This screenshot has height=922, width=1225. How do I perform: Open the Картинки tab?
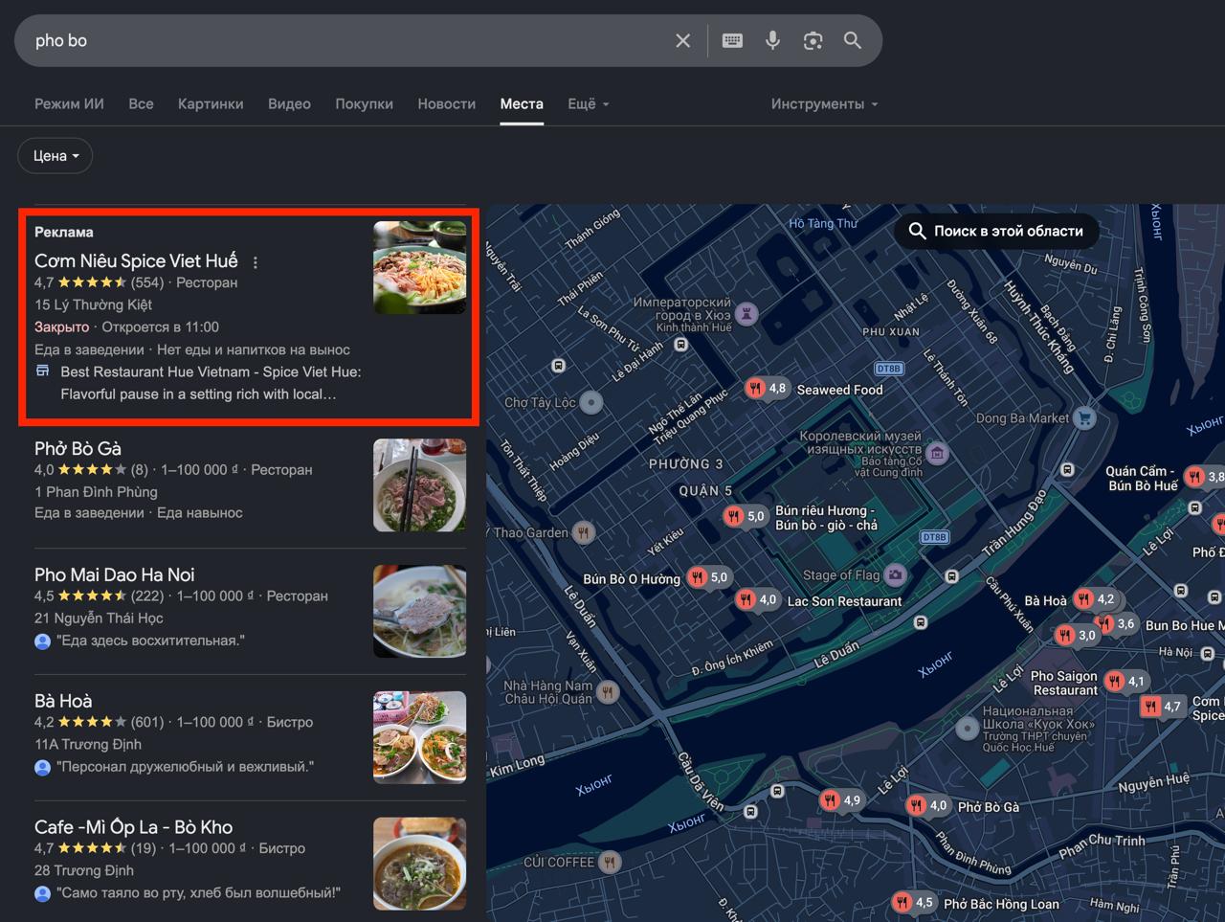pos(211,103)
